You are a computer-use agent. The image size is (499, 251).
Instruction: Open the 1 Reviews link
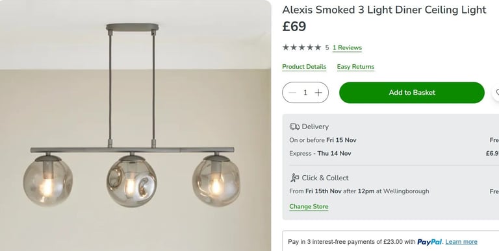[x=347, y=47]
